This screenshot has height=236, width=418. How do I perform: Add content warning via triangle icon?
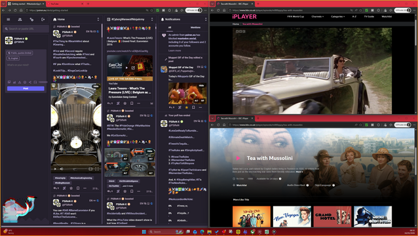tap(20, 82)
